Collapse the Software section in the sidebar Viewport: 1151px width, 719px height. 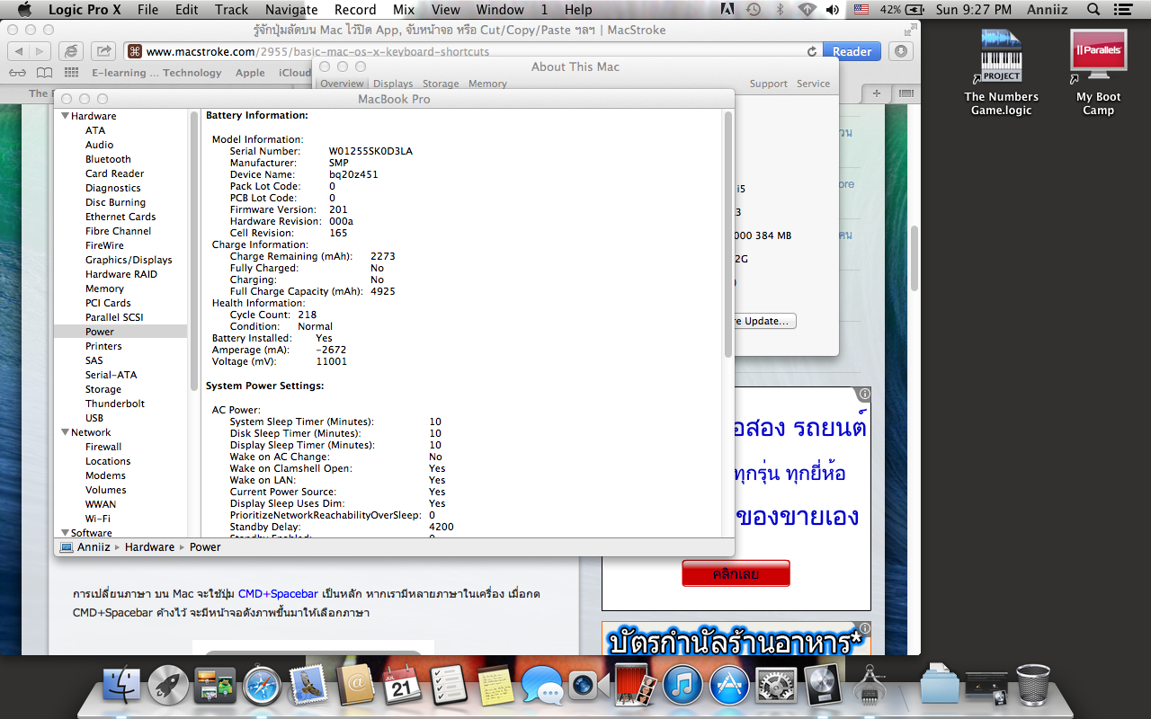click(65, 533)
